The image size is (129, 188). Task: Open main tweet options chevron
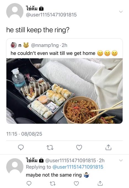(x=121, y=12)
